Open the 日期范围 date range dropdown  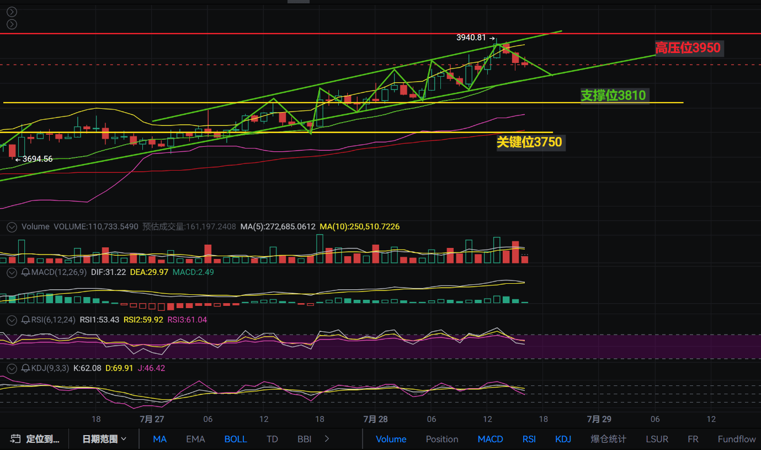pos(104,439)
